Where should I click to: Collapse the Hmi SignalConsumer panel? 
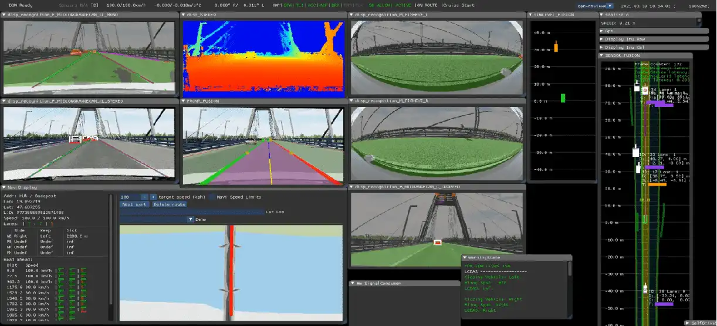click(x=351, y=283)
